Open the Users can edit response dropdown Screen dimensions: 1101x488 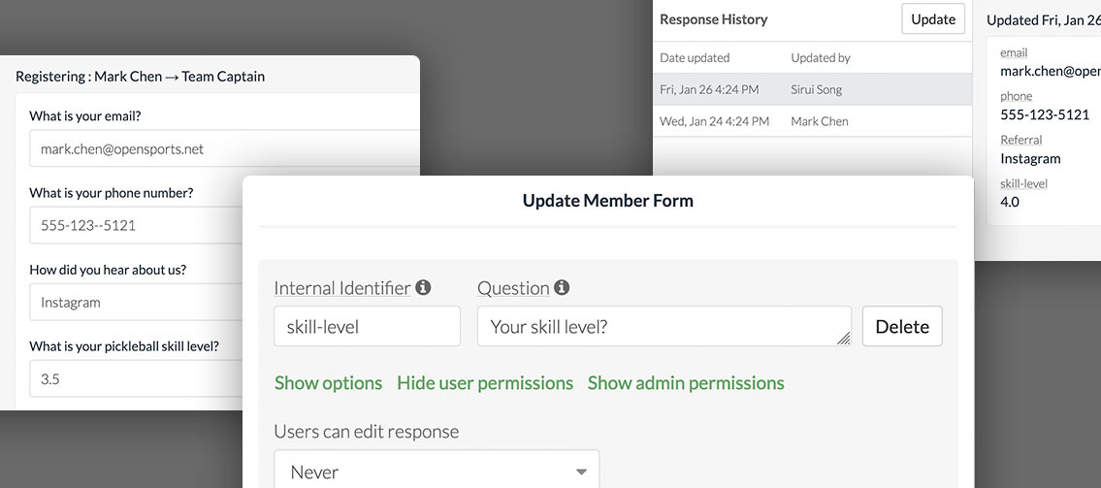437,472
